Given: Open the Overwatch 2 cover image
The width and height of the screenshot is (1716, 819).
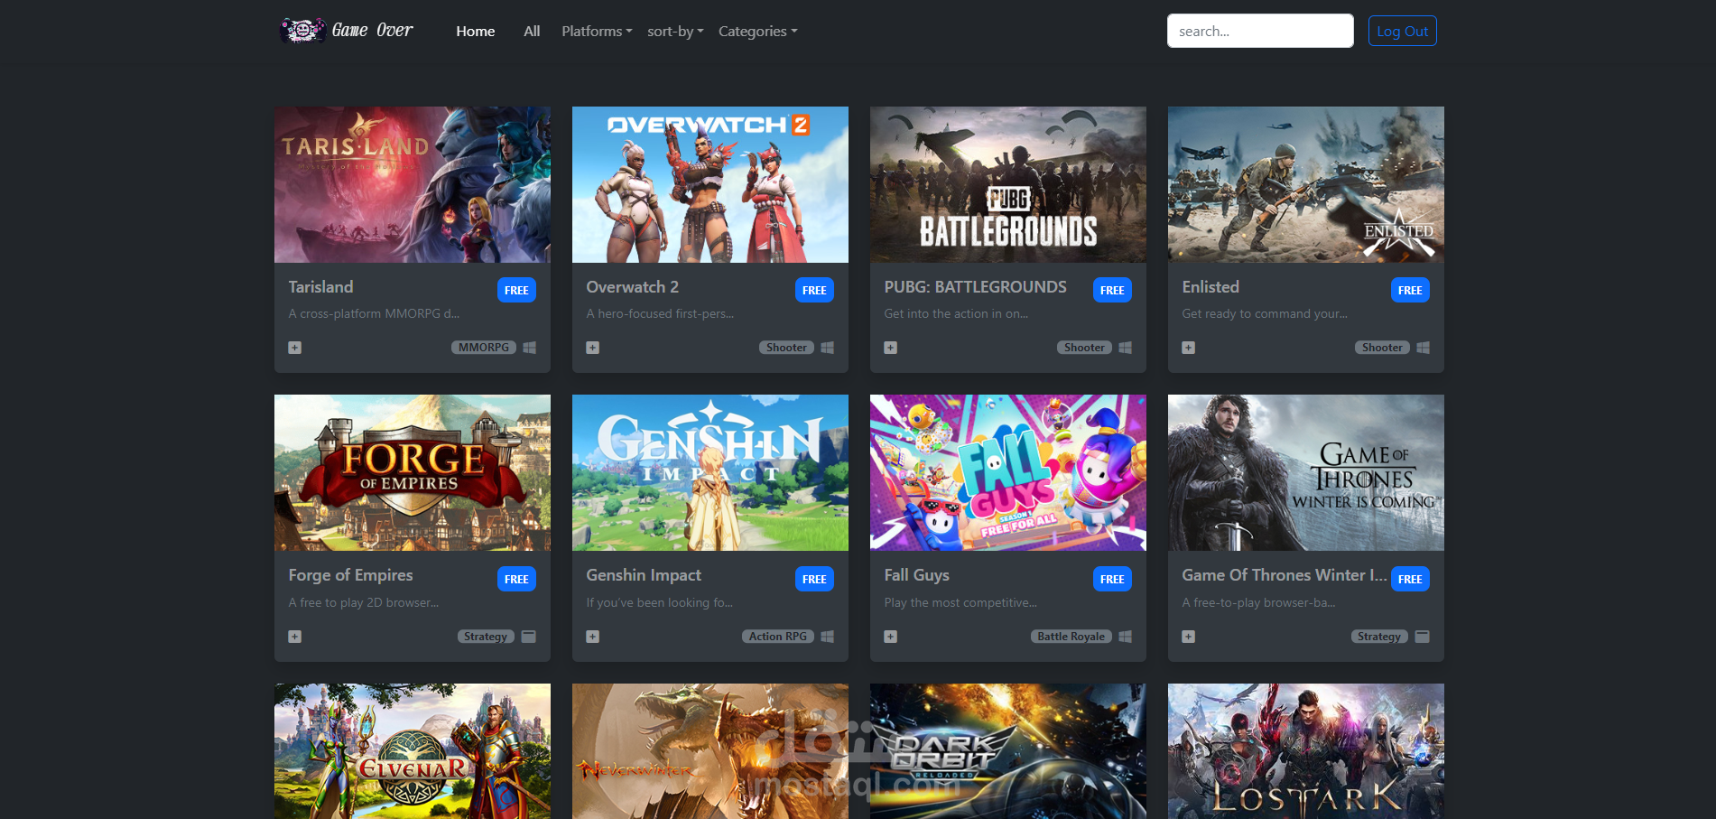Looking at the screenshot, I should [710, 184].
